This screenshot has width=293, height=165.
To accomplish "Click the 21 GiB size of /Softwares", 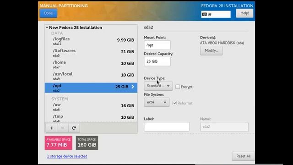I will (127, 52).
